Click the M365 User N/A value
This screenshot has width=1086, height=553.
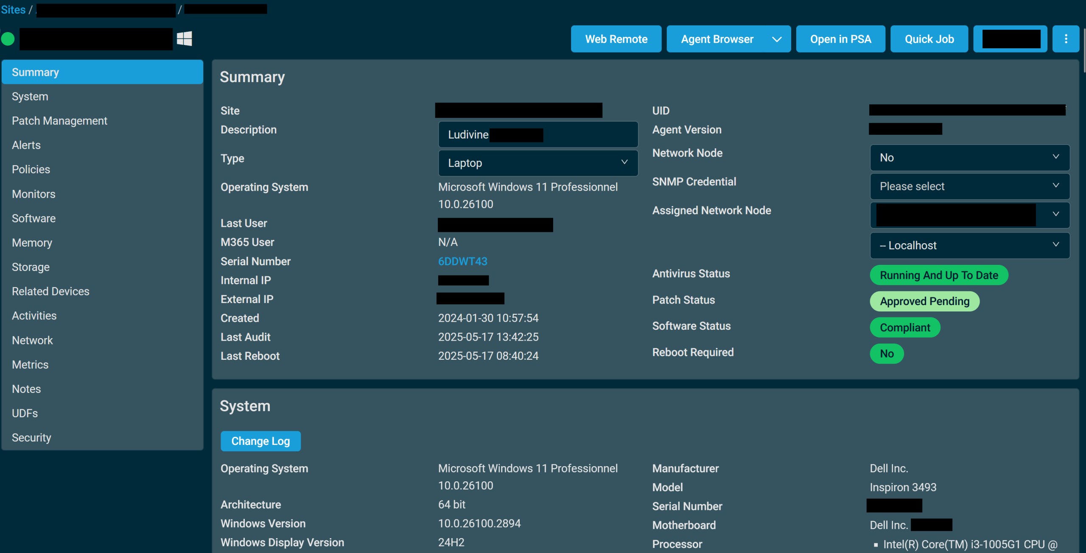(448, 242)
